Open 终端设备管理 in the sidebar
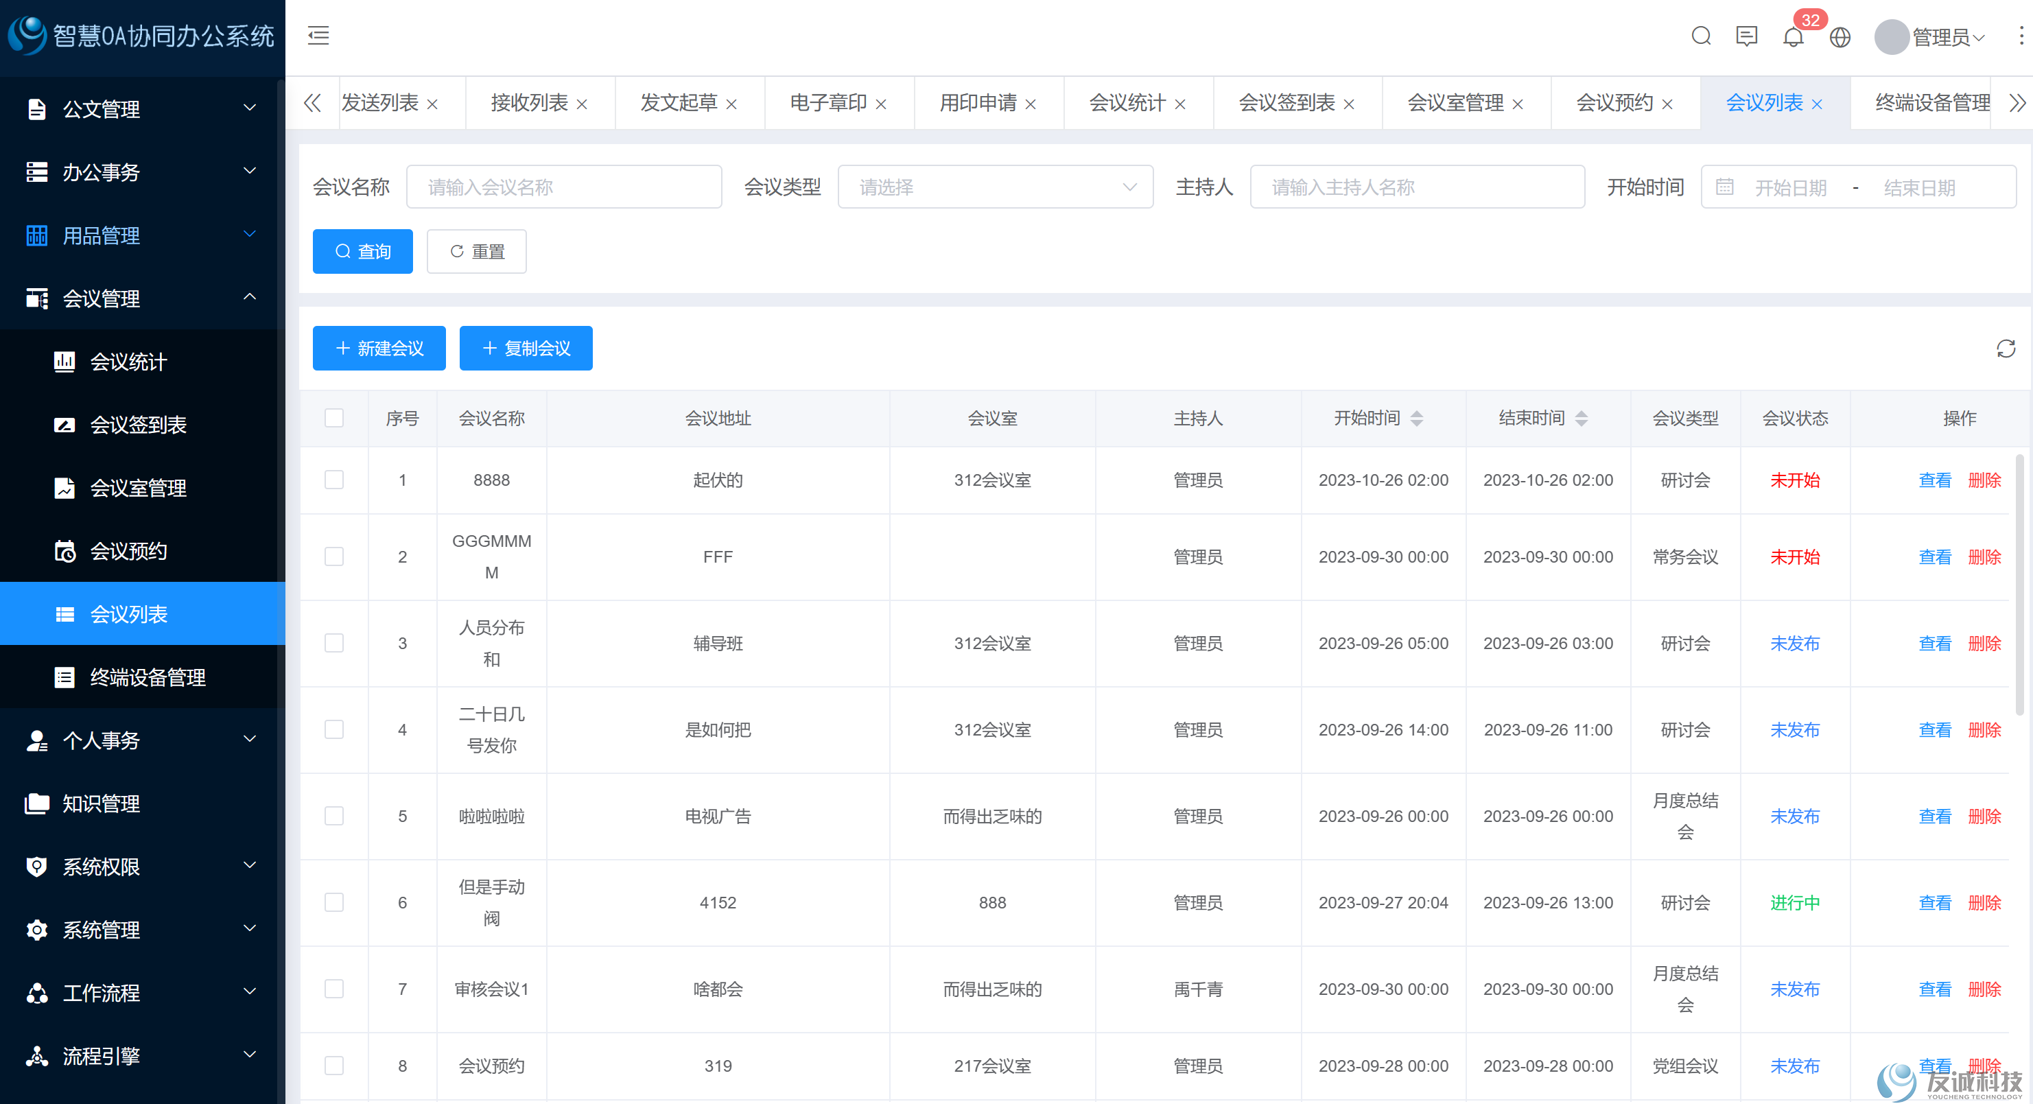The image size is (2033, 1104). 142,677
